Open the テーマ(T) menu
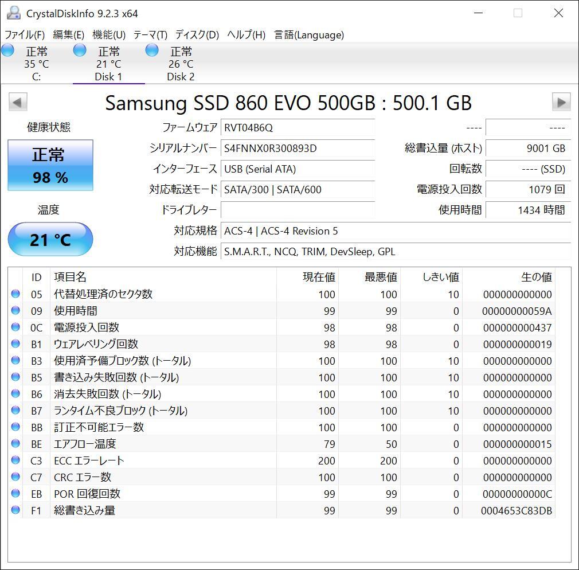The image size is (579, 570). click(150, 35)
